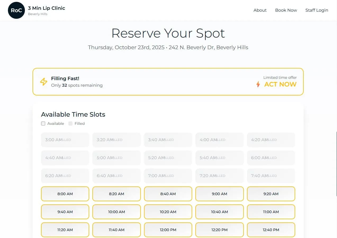The image size is (337, 238).
Task: Click the 3 Min Lip Clinic title
Action: 47,8
